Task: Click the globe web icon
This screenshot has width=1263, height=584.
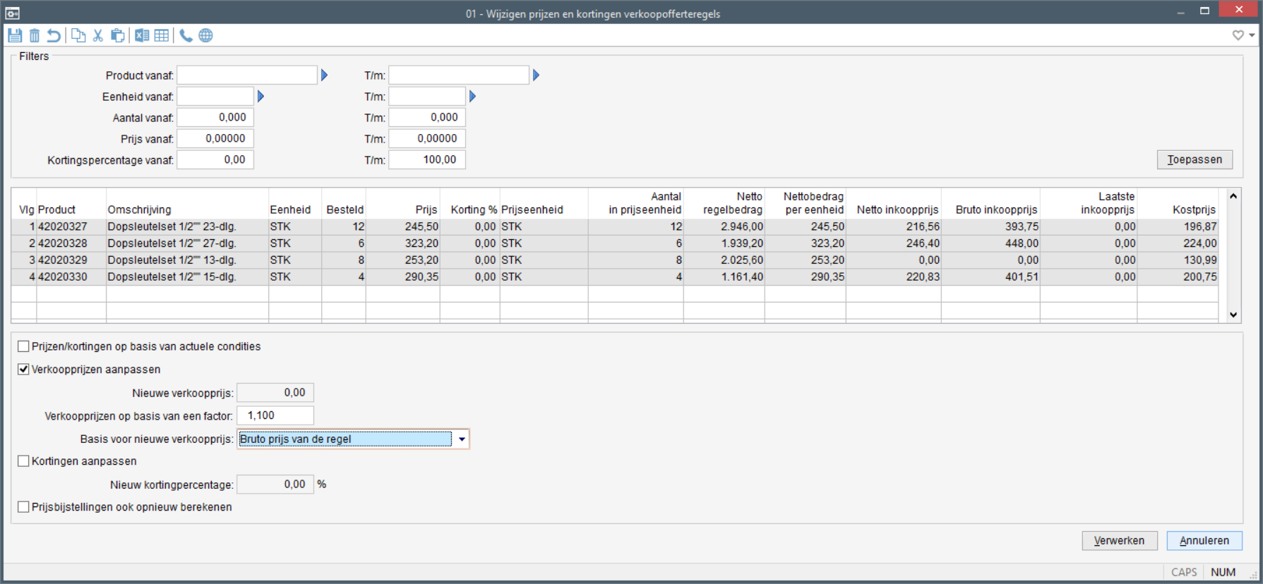Action: click(205, 35)
